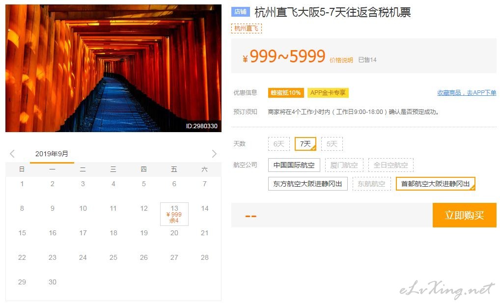Choose 东航航空 airline option
This screenshot has height=306, width=500.
(x=371, y=184)
